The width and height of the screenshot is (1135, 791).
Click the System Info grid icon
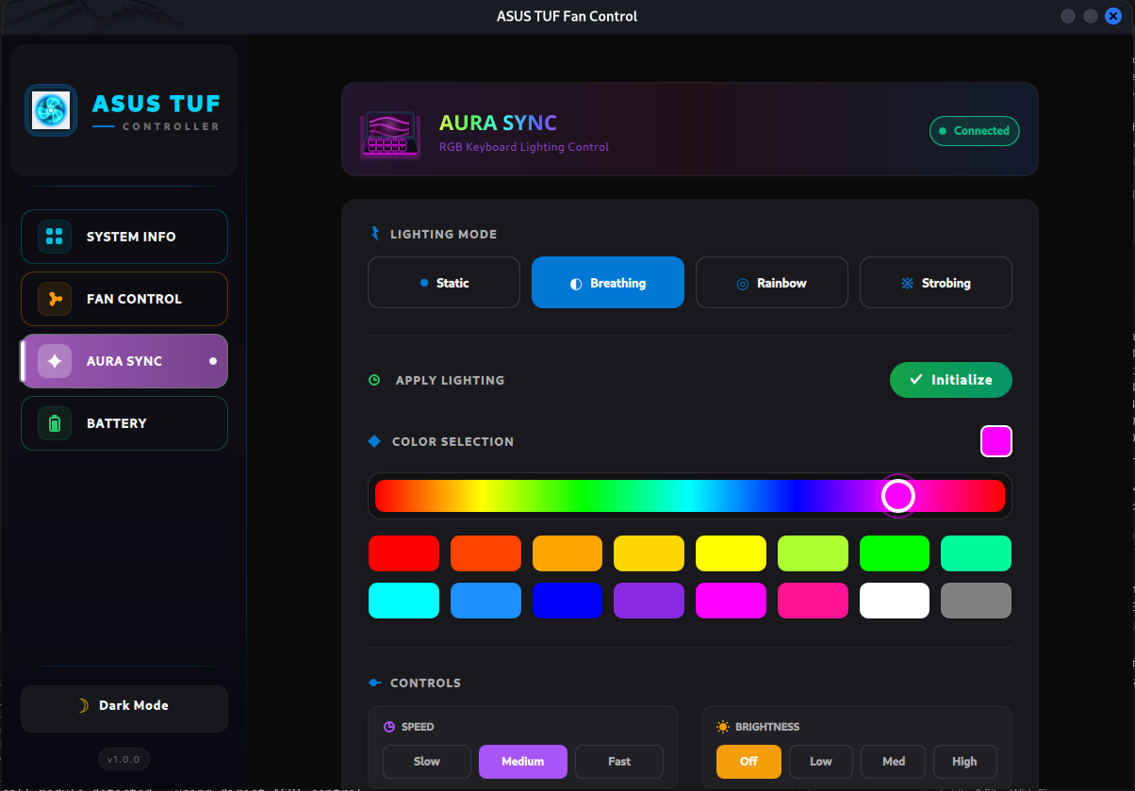[55, 237]
